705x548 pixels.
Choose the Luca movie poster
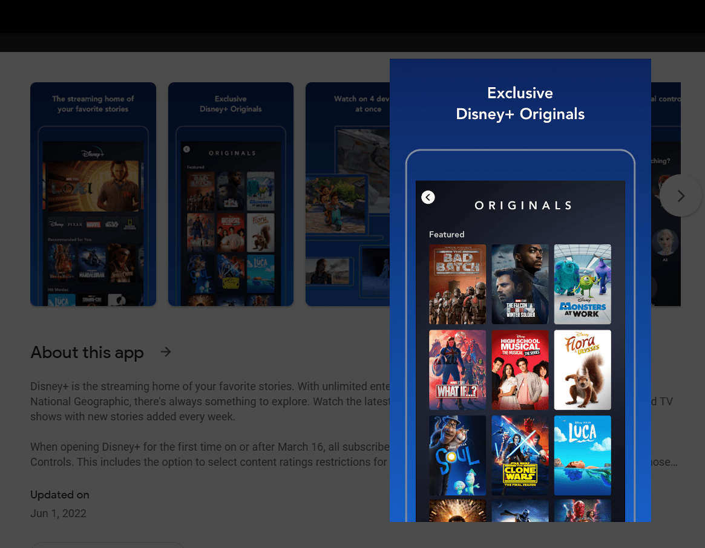(582, 455)
